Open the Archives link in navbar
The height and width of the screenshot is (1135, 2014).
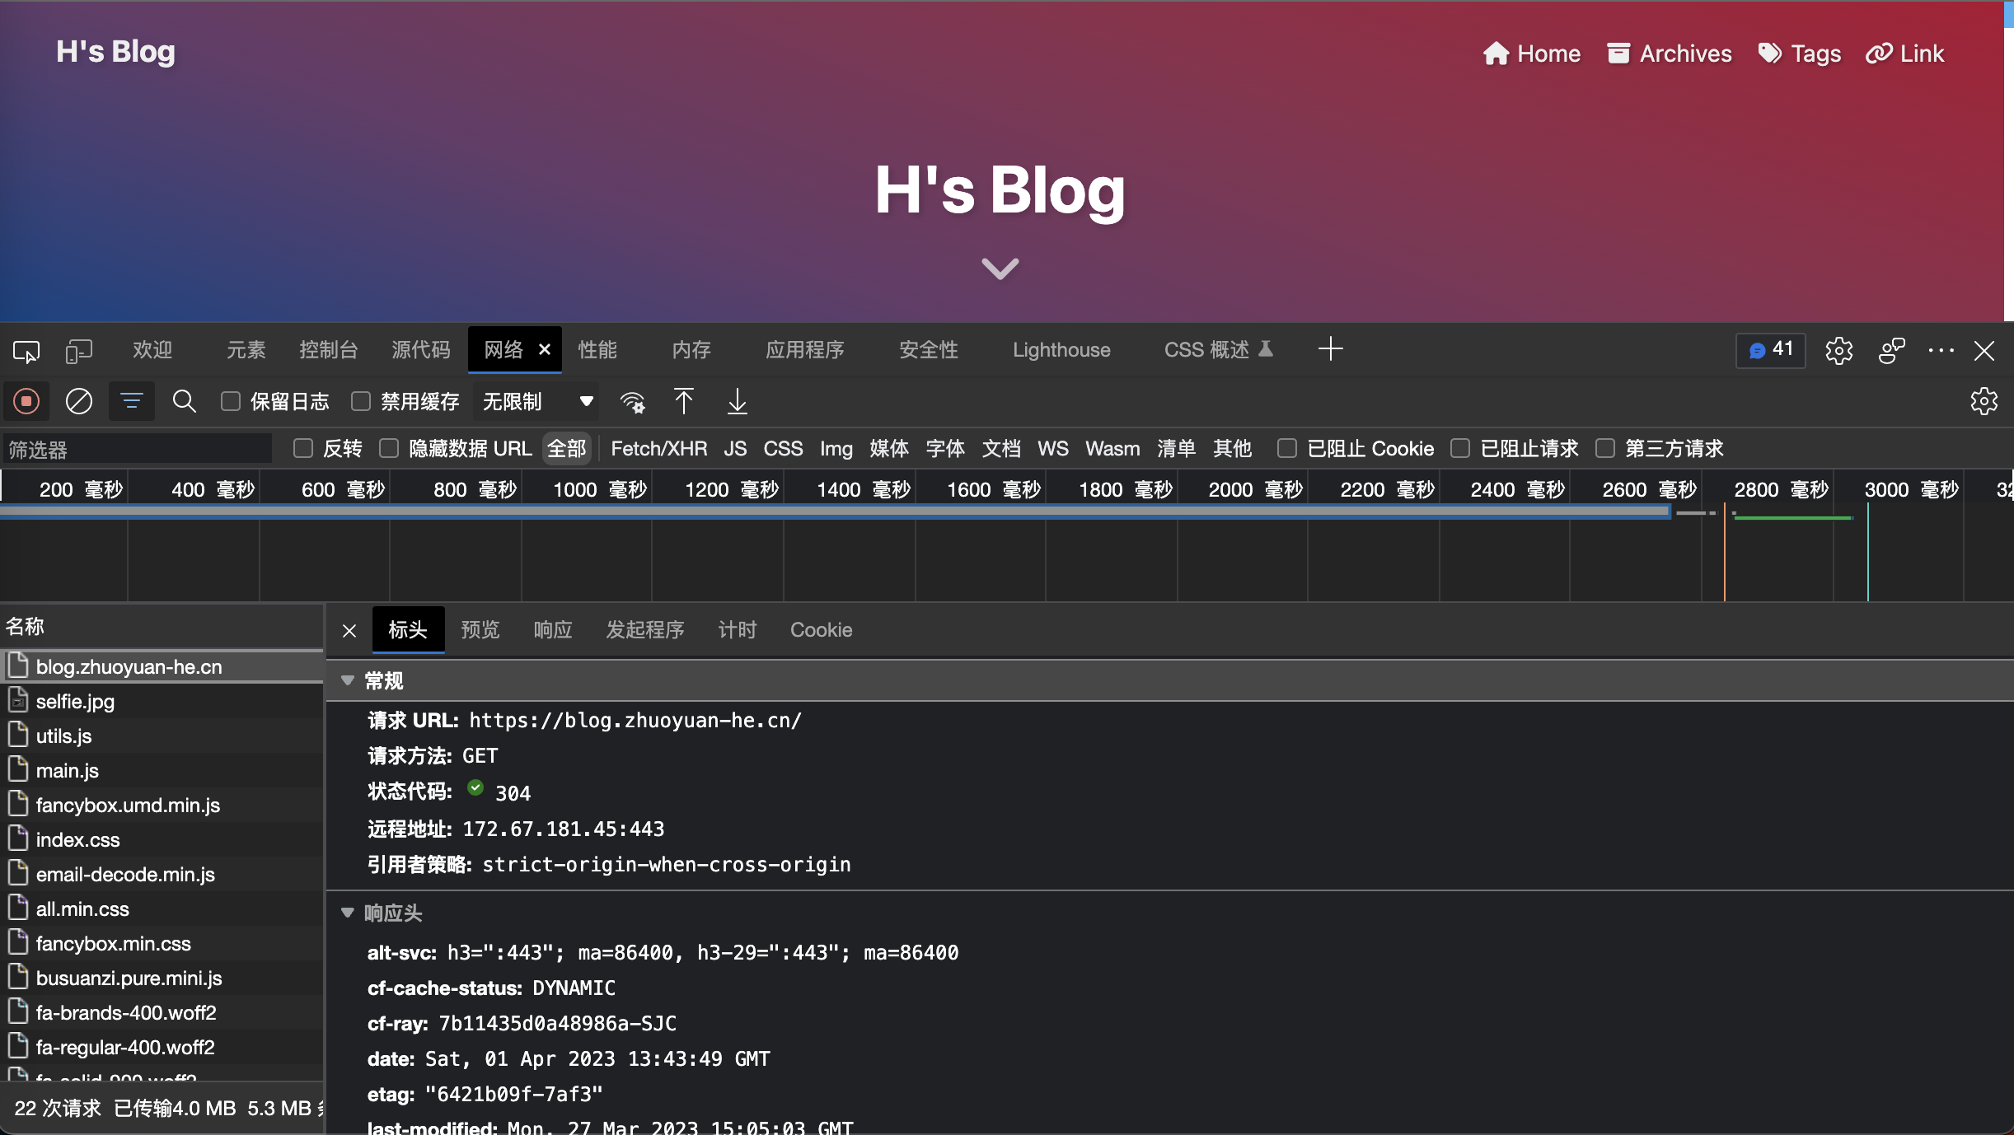(1670, 54)
